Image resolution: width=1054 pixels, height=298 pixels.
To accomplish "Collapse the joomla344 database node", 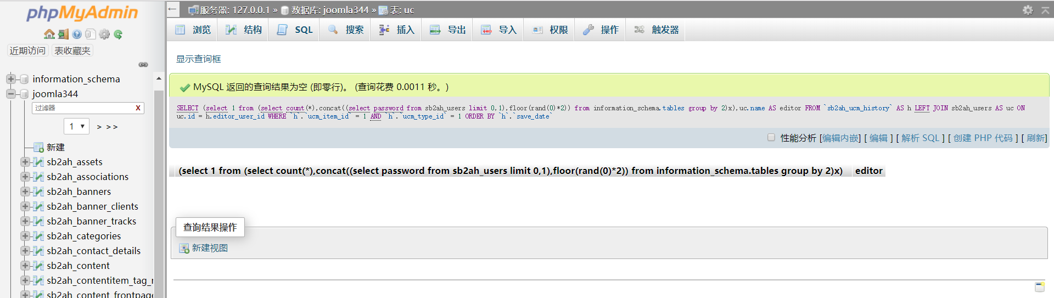I will 10,94.
